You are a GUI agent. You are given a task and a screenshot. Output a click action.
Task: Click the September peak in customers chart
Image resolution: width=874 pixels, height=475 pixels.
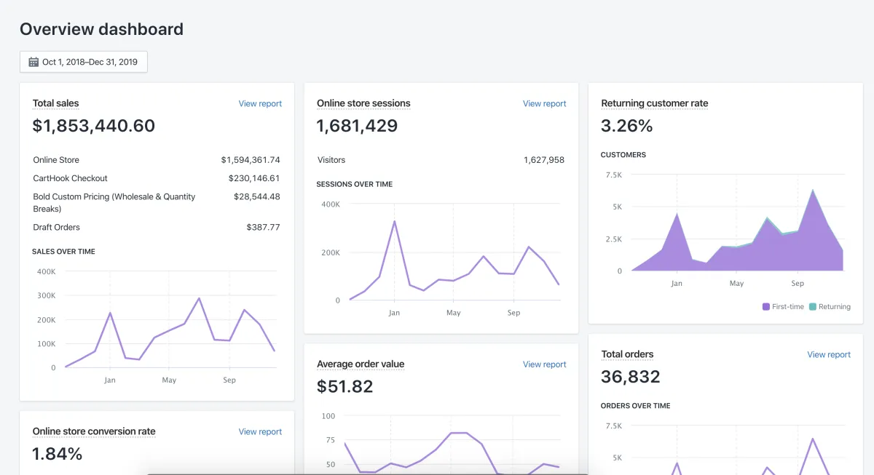[813, 191]
